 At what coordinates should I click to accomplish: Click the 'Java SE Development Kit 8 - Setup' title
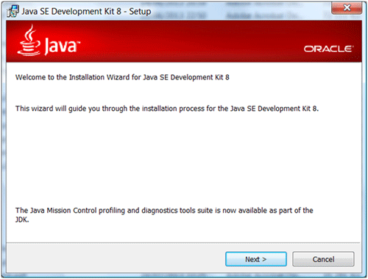pyautogui.click(x=86, y=12)
